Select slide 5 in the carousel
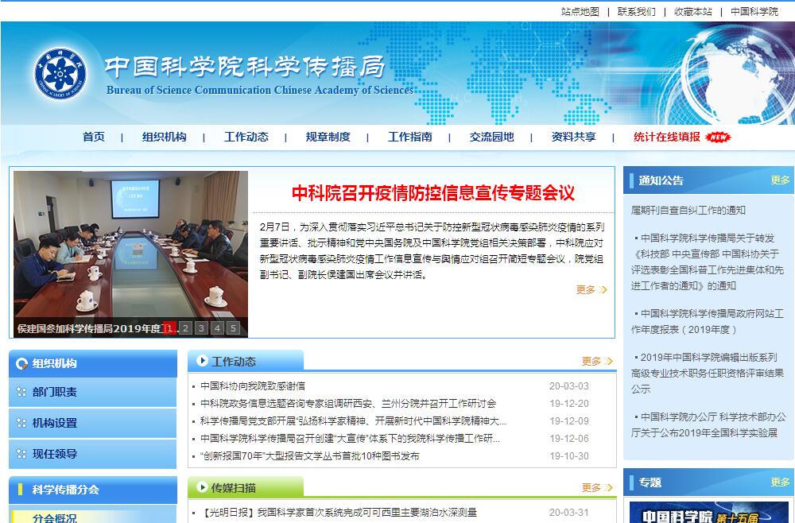 (233, 328)
